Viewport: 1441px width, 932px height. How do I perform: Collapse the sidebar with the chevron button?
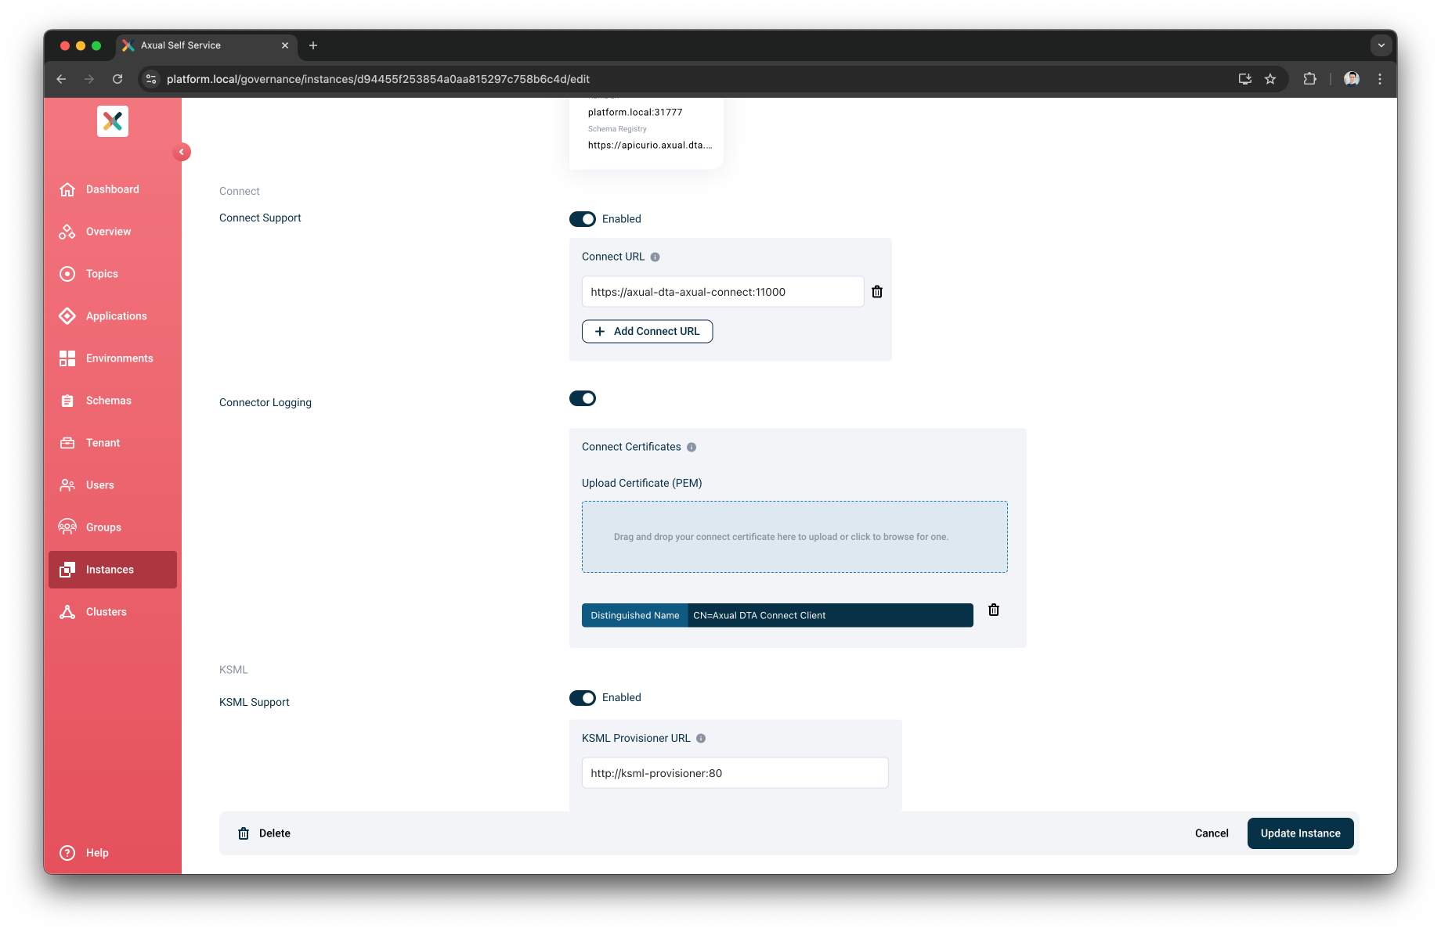coord(182,152)
